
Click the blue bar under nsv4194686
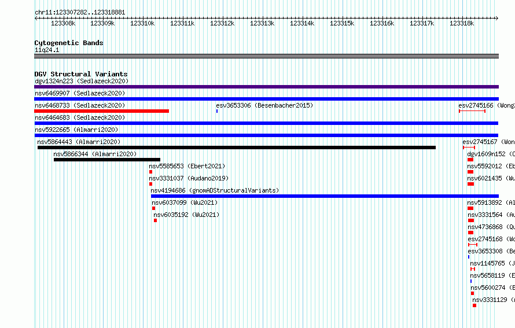coord(325,196)
